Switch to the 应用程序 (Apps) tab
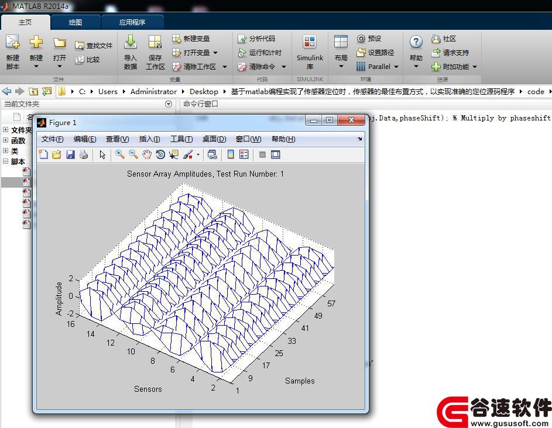This screenshot has height=428, width=552. coord(132,22)
